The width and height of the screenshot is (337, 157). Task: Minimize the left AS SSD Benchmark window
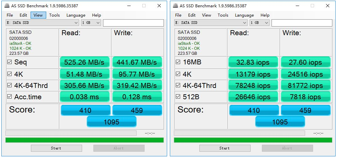point(129,6)
